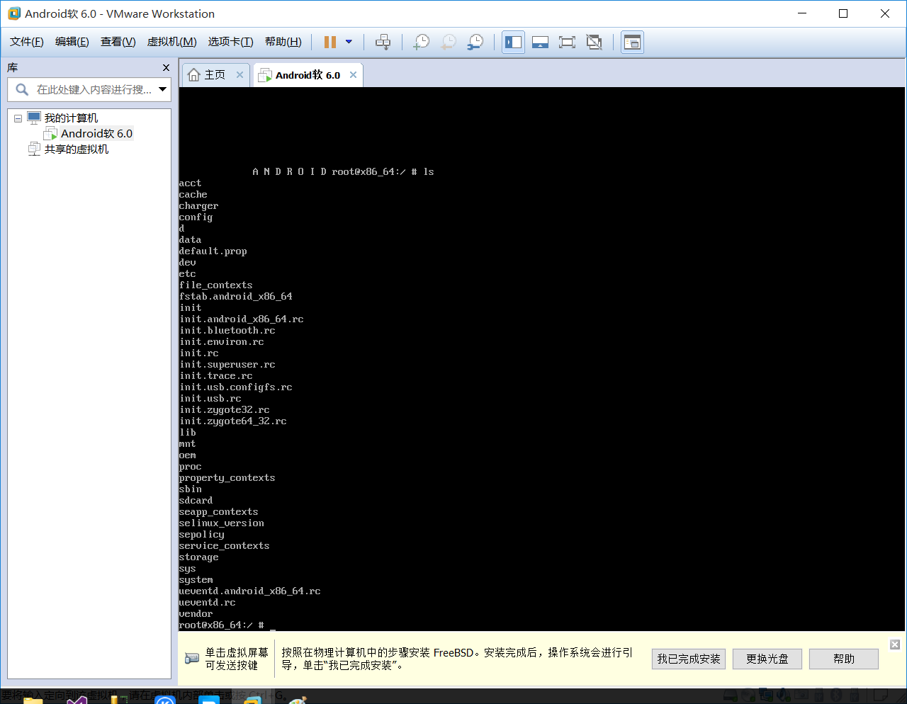Close the Android软 6.0 tab

[x=353, y=75]
